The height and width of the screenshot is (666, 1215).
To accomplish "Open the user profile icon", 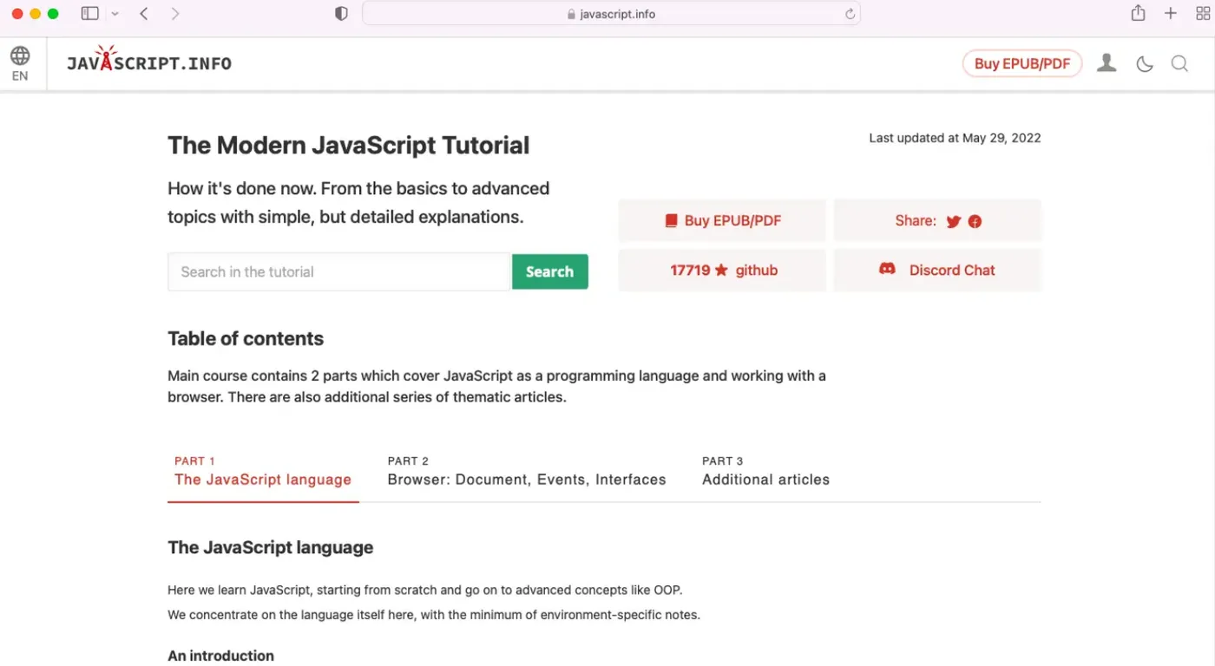I will click(1107, 63).
